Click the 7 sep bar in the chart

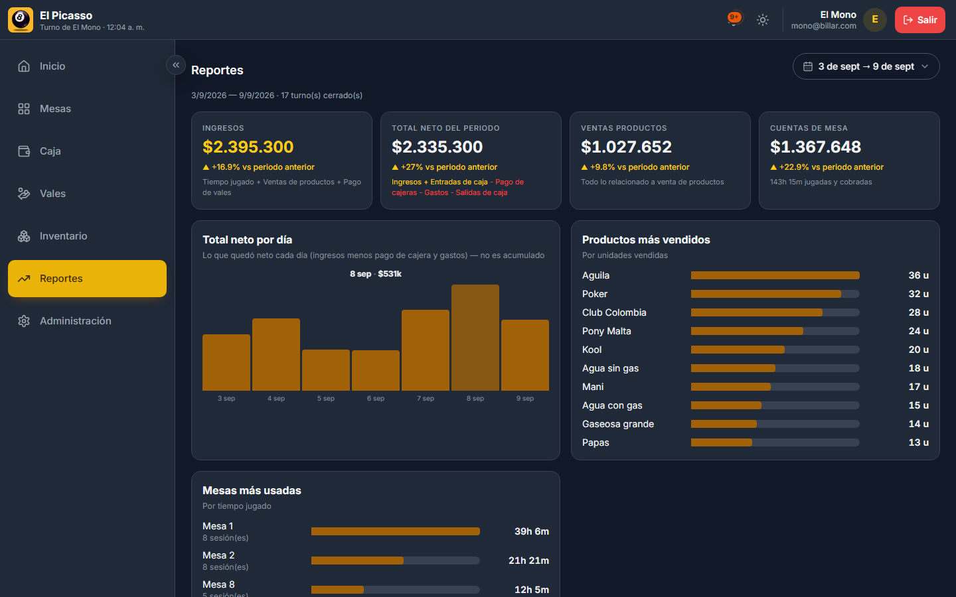point(426,350)
